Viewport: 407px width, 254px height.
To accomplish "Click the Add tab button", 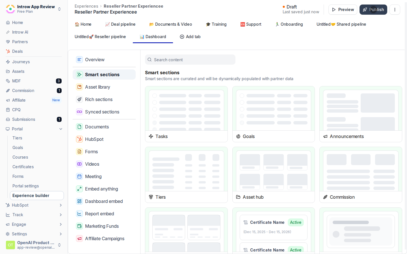I will [x=190, y=37].
